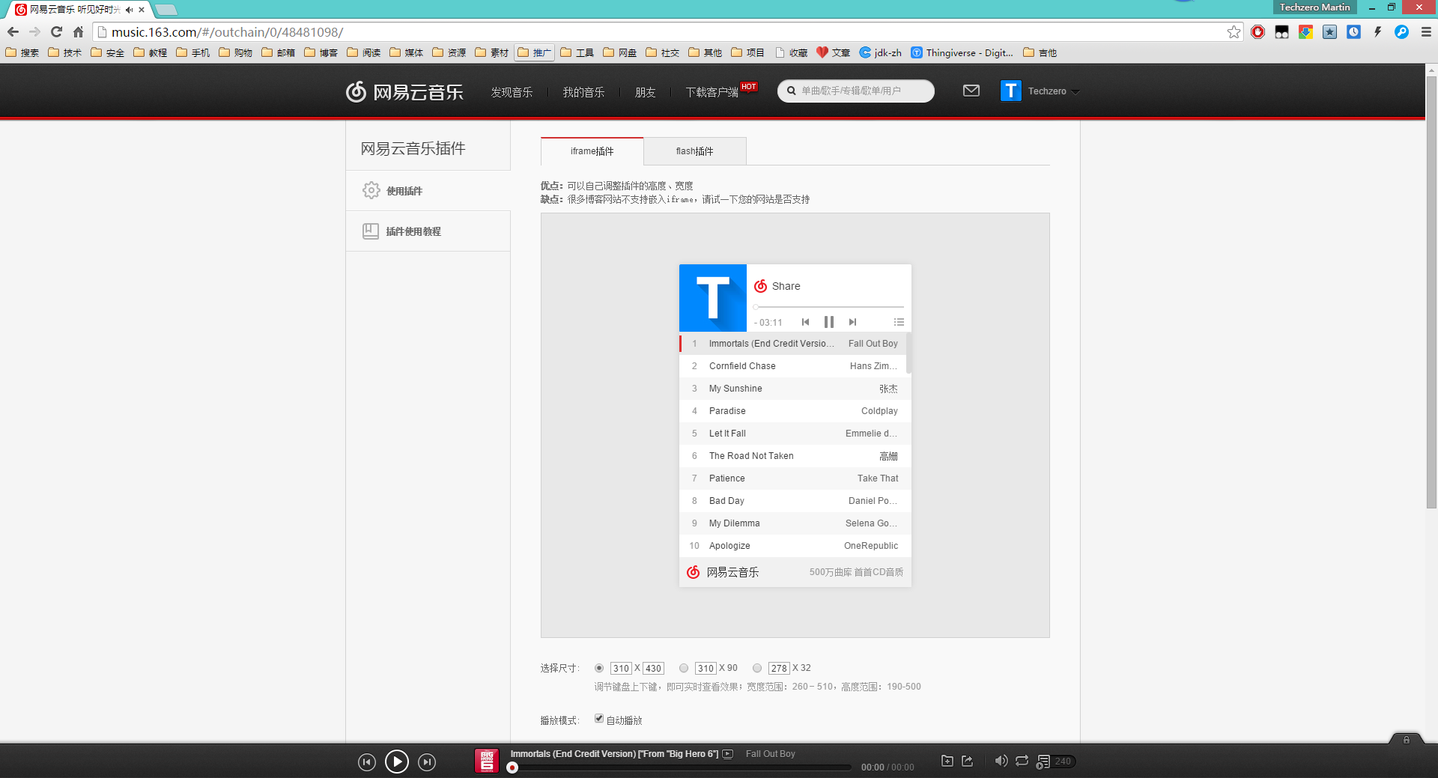Select the 278 X 32 size radio
Viewport: 1438px width, 778px height.
[x=757, y=668]
